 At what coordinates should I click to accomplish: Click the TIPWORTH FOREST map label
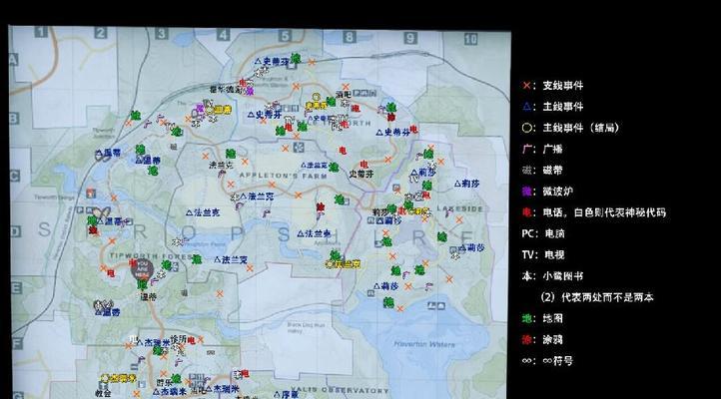click(151, 255)
